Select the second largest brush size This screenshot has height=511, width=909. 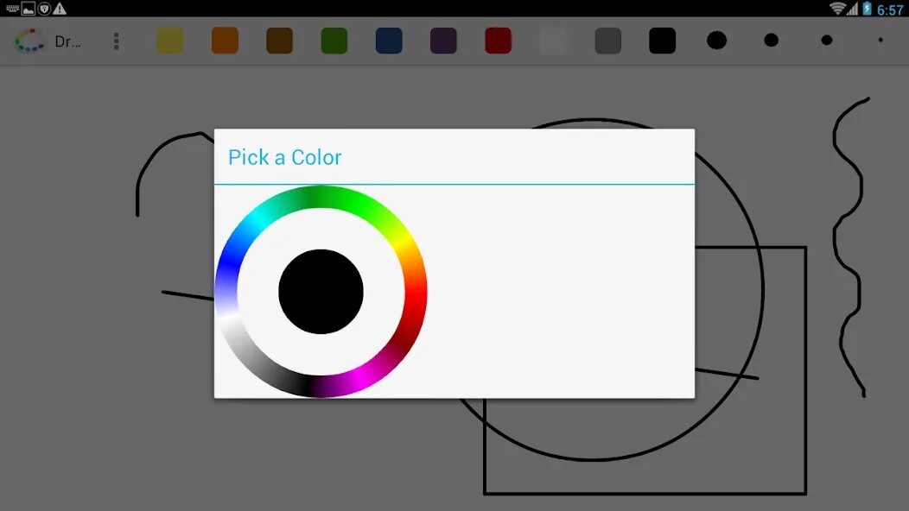[772, 40]
